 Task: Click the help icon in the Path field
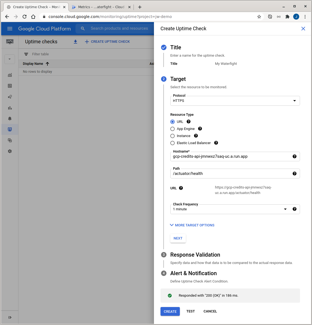pos(294,174)
